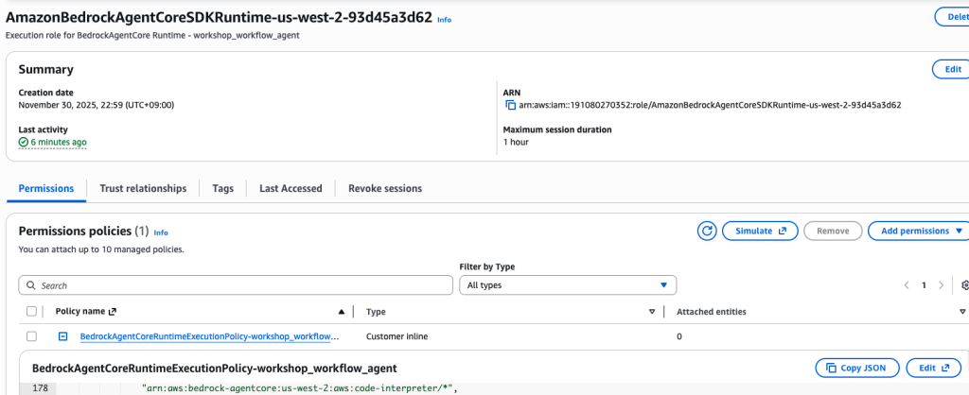Click the role description text under the title
The image size is (969, 395).
tap(152, 35)
